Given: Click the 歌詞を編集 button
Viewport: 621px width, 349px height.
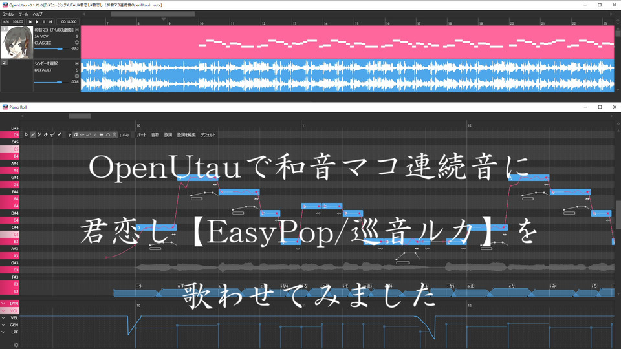Looking at the screenshot, I should pos(186,135).
